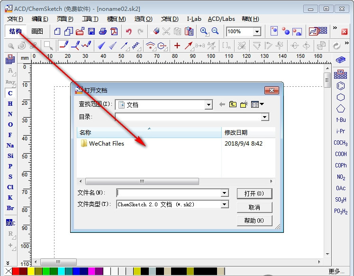The height and width of the screenshot is (276, 354).
Task: Insert the t-Bu radical group
Action: [341, 120]
